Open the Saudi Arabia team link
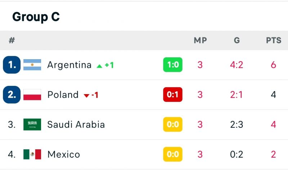Viewport: 288px width, 176px height. (x=76, y=124)
